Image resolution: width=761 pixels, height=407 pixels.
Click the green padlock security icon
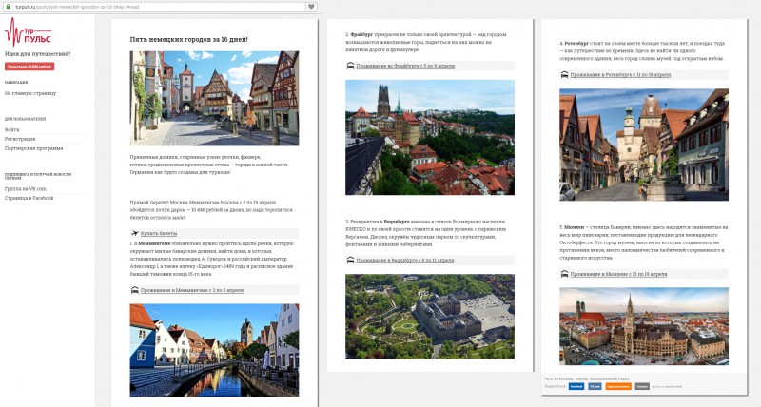[x=9, y=7]
